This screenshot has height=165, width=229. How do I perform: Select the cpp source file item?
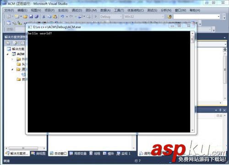tap(23, 75)
